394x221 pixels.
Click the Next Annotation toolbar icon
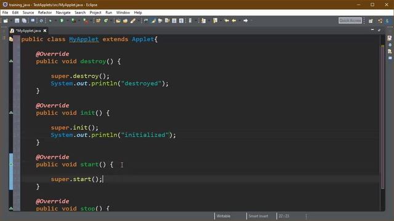(203, 20)
